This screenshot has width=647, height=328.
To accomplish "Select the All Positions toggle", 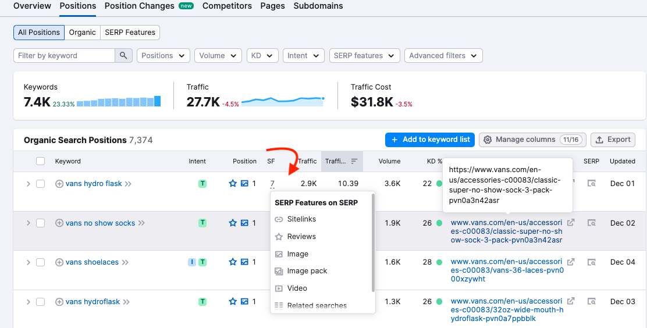I will [39, 33].
